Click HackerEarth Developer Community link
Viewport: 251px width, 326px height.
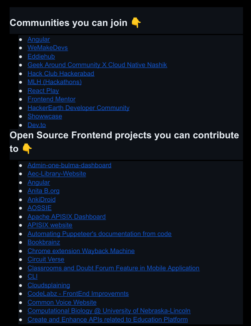click(x=78, y=108)
